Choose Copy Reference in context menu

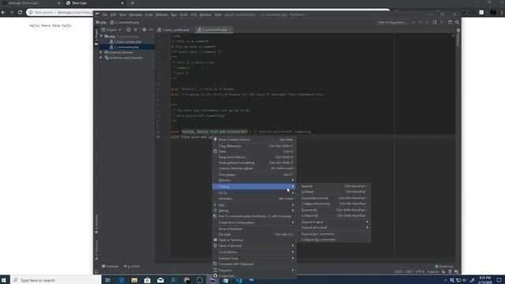254,146
